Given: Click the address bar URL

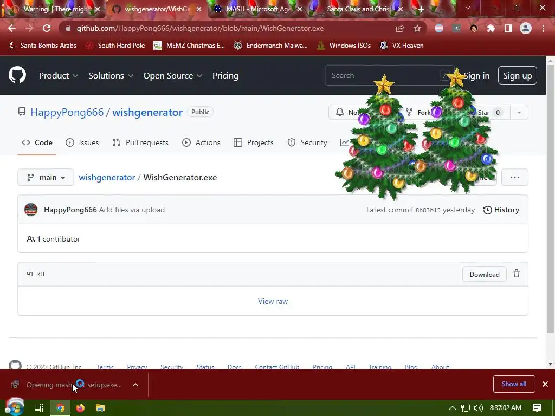Looking at the screenshot, I should point(200,28).
